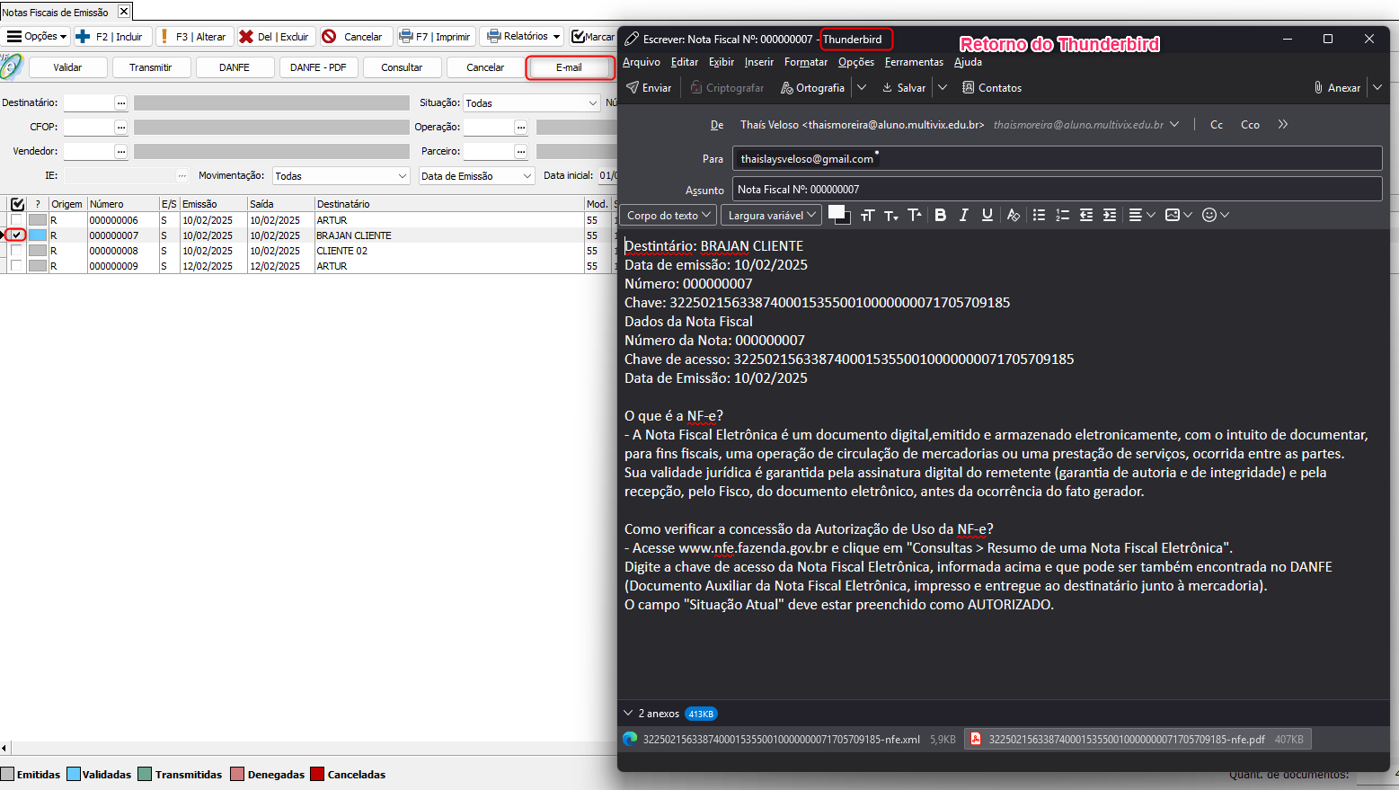This screenshot has height=790, width=1399.
Task: Click the Underline formatting icon
Action: (x=987, y=215)
